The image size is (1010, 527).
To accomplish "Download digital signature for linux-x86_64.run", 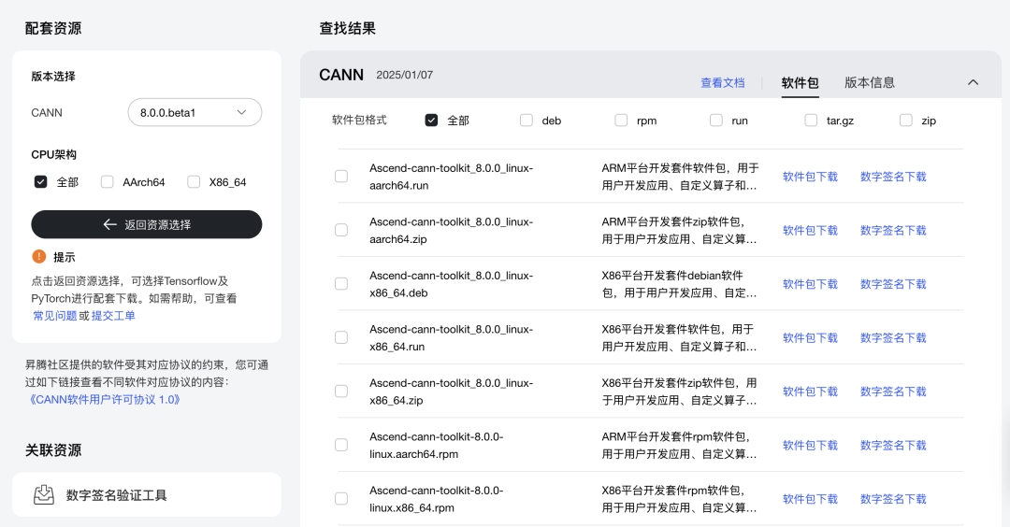I will tap(893, 338).
